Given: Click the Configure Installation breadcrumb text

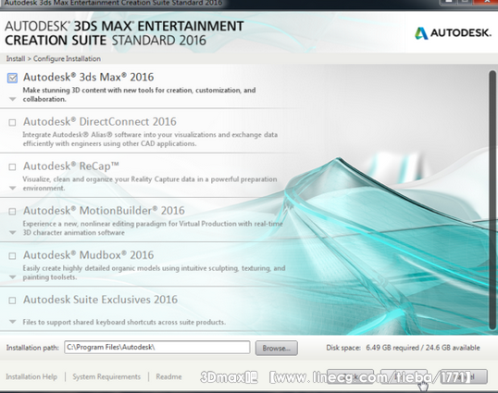Looking at the screenshot, I should click(x=67, y=58).
